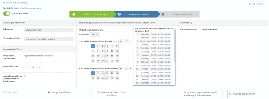Toggle minute 40 in the Minute grid
Viewport: 269px width, 99px height.
point(102,78)
